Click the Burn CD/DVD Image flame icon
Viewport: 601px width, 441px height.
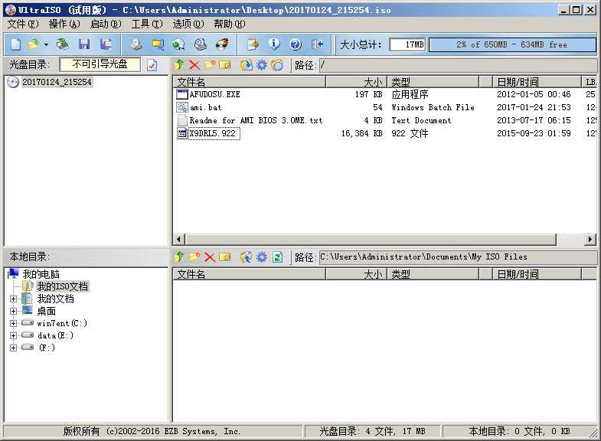pyautogui.click(x=222, y=44)
